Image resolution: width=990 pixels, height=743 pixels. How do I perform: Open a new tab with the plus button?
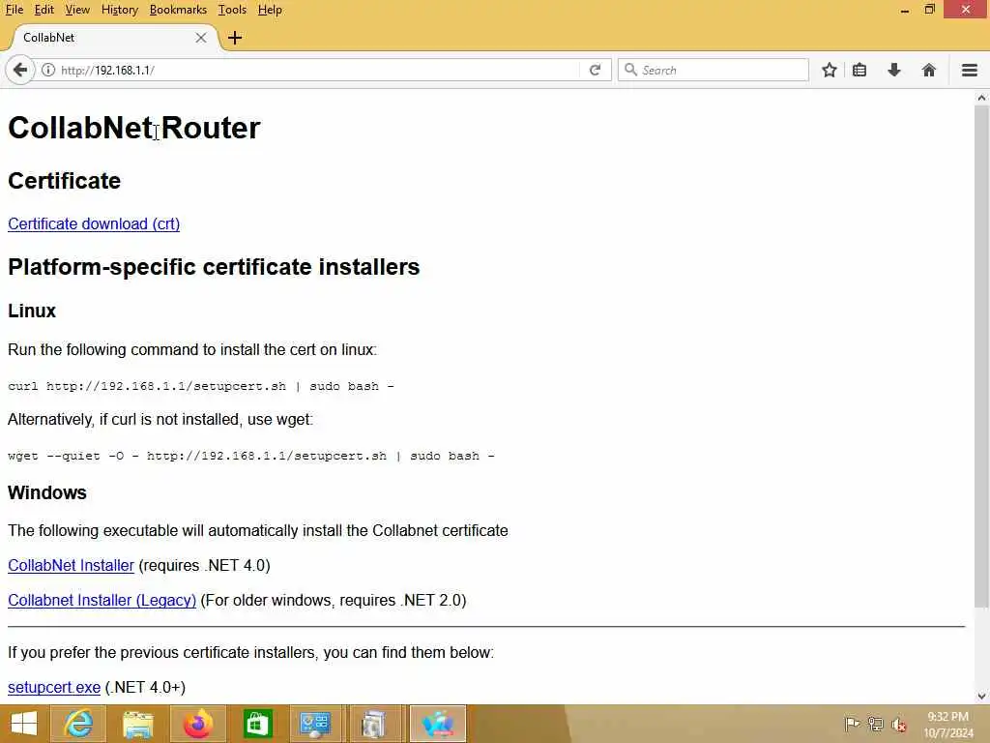(x=235, y=38)
